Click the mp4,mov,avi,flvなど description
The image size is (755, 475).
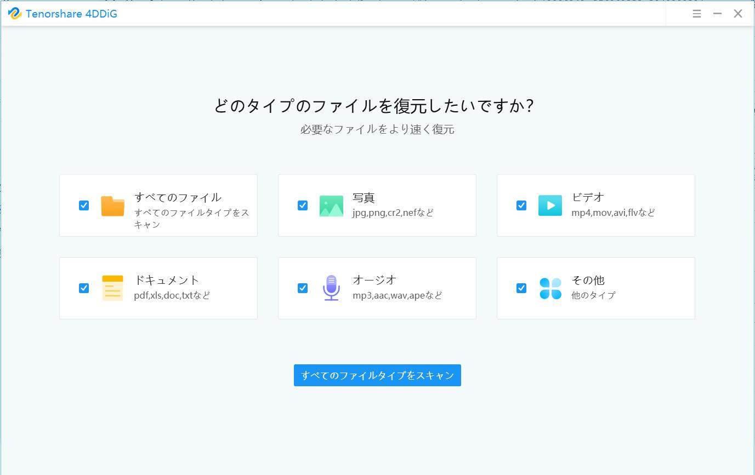(613, 213)
